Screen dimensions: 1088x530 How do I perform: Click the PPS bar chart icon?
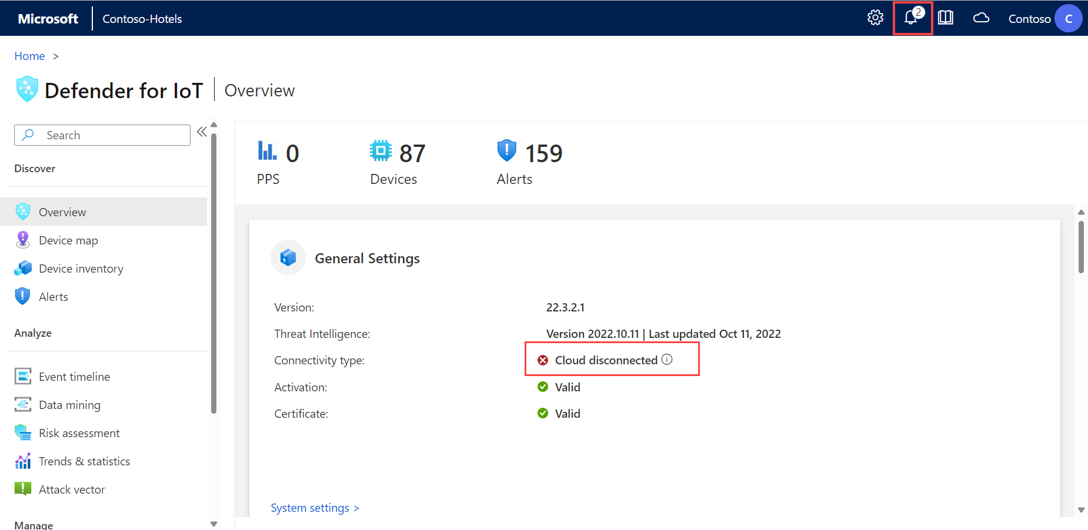point(267,151)
